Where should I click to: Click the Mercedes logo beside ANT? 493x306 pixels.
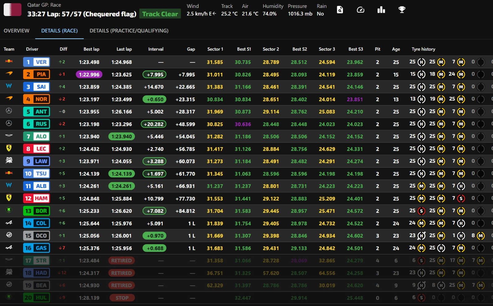(x=9, y=111)
